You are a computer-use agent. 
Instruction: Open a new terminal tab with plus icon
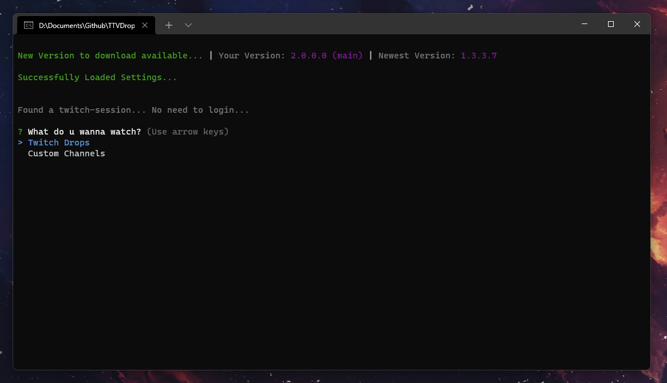169,25
